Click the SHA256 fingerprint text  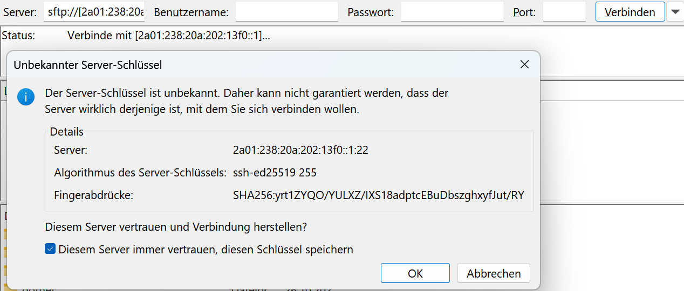coord(379,195)
